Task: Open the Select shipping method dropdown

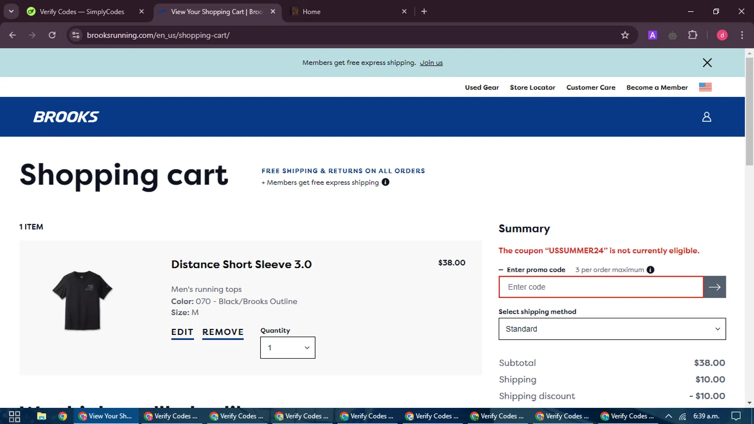Action: 612,329
